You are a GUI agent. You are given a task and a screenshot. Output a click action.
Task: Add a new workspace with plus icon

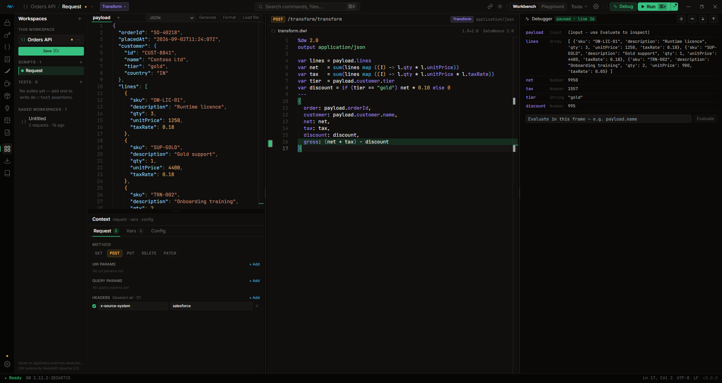pyautogui.click(x=80, y=19)
